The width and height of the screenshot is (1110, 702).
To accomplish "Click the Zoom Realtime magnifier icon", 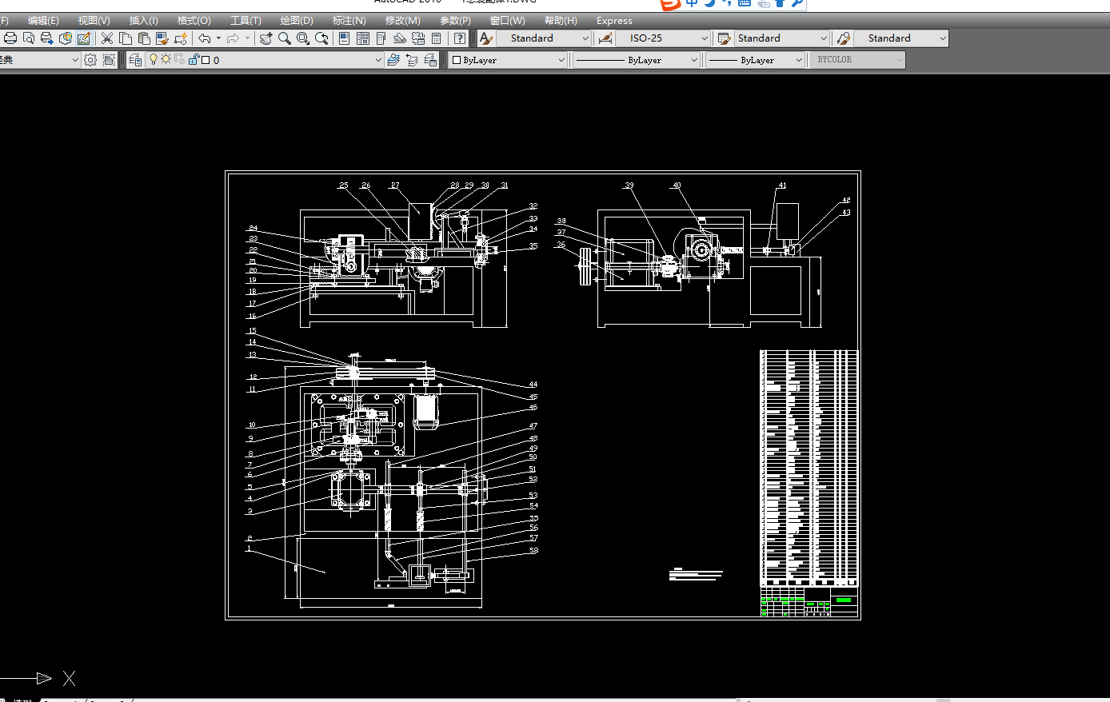I will coord(285,38).
